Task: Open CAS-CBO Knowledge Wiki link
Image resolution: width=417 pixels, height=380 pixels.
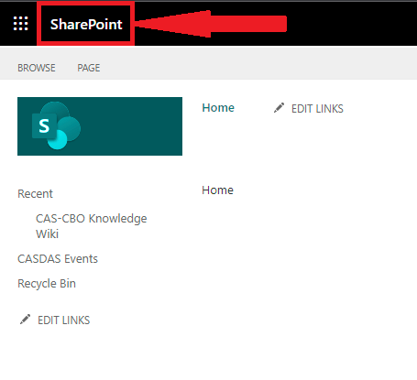Action: tap(92, 226)
